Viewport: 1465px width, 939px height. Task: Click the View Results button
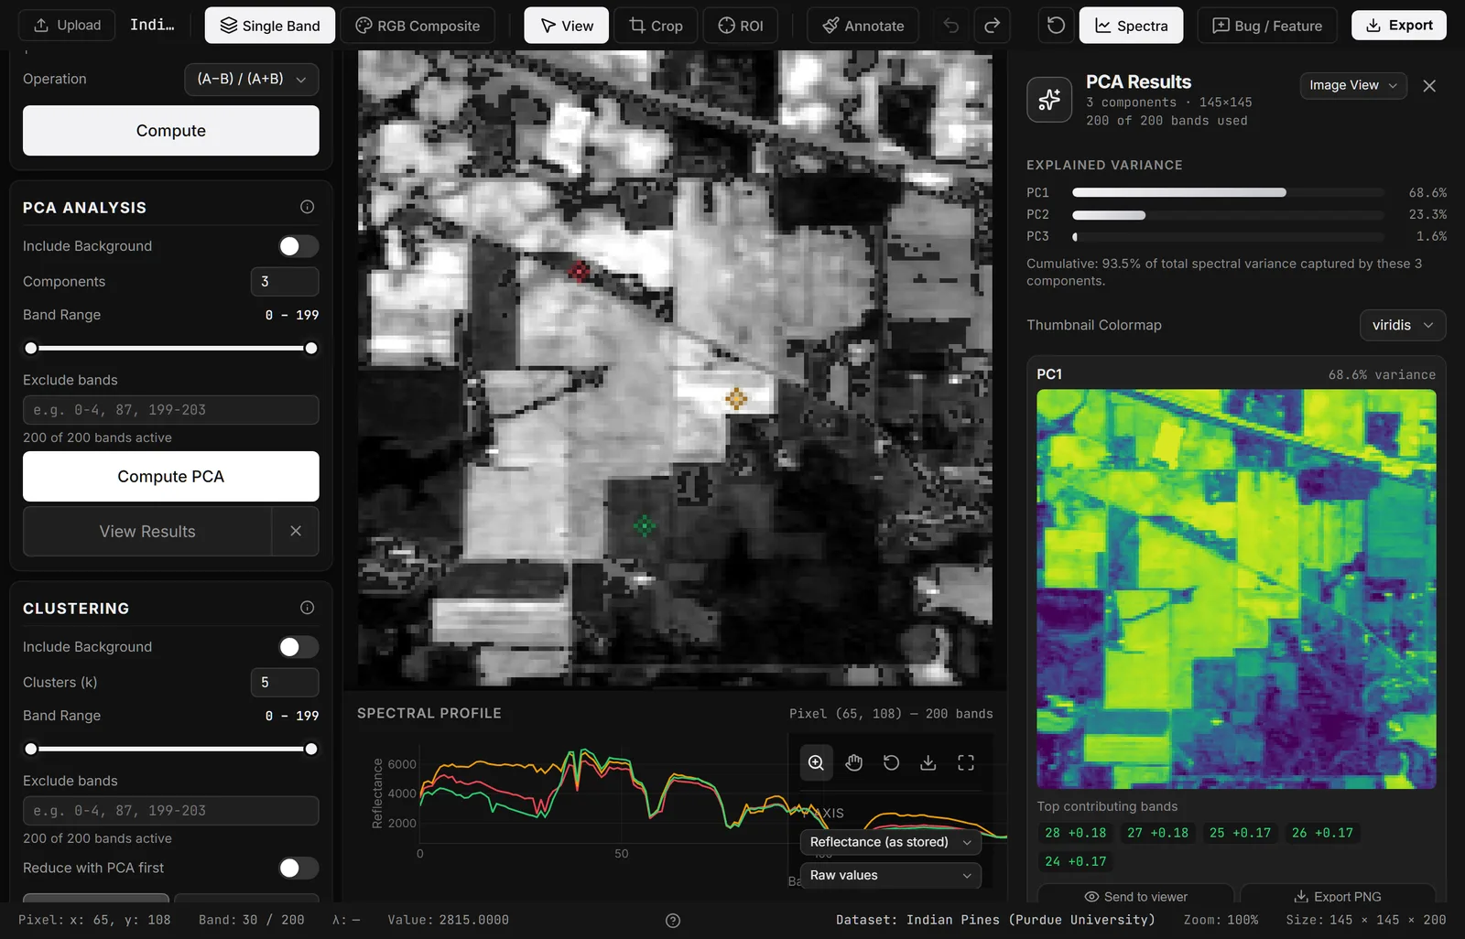point(147,531)
